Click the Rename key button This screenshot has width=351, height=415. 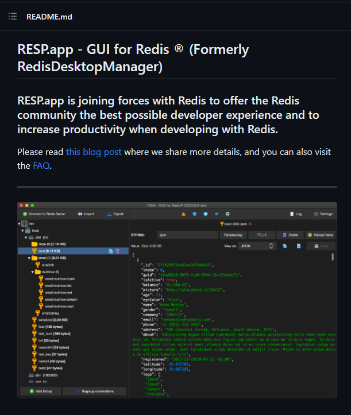coord(233,235)
